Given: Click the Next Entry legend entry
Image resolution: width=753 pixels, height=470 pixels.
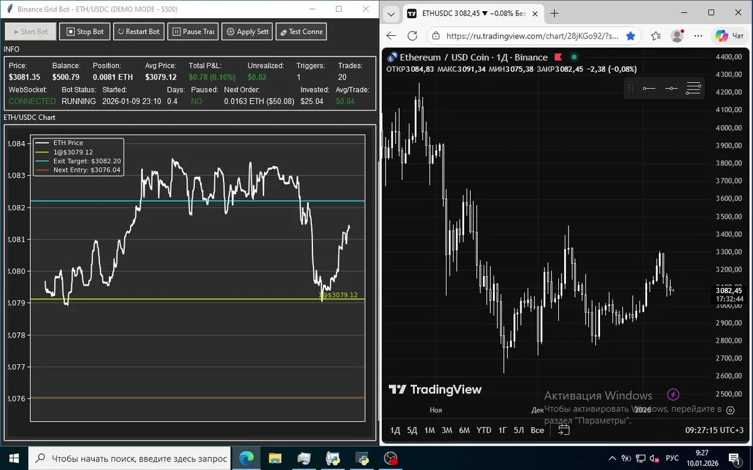Looking at the screenshot, I should [x=78, y=170].
